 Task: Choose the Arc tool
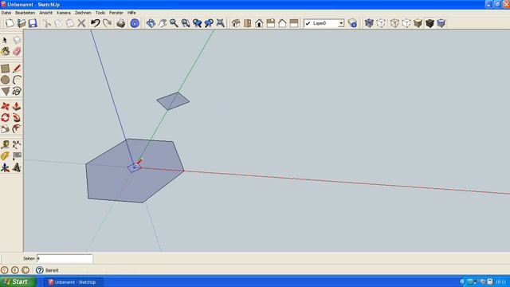[17, 80]
